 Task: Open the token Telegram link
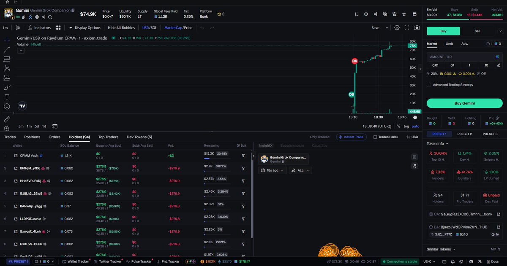[x=44, y=17]
